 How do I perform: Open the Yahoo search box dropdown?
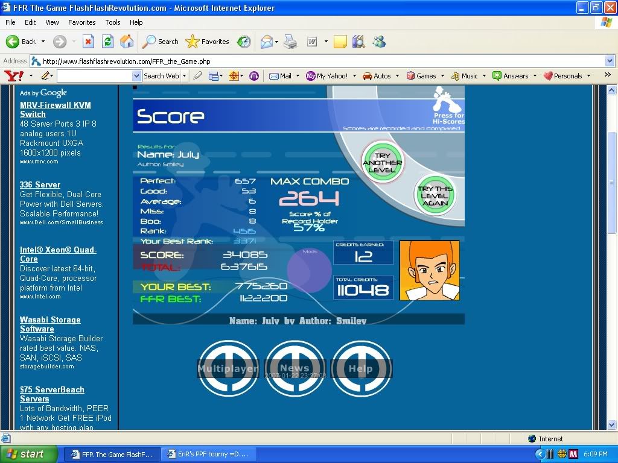(136, 76)
